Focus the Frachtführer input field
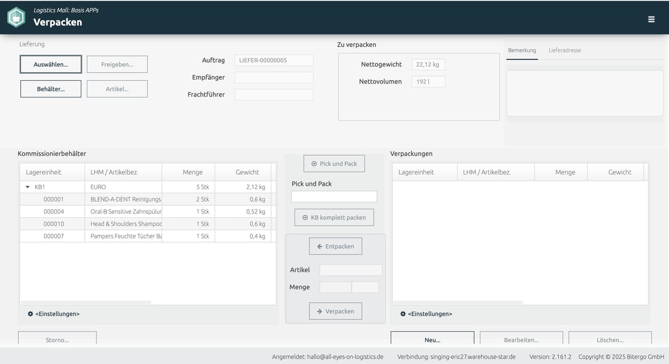 click(274, 94)
